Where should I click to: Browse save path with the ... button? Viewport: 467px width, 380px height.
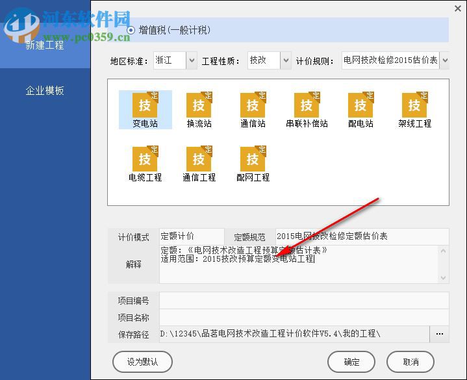pyautogui.click(x=439, y=334)
